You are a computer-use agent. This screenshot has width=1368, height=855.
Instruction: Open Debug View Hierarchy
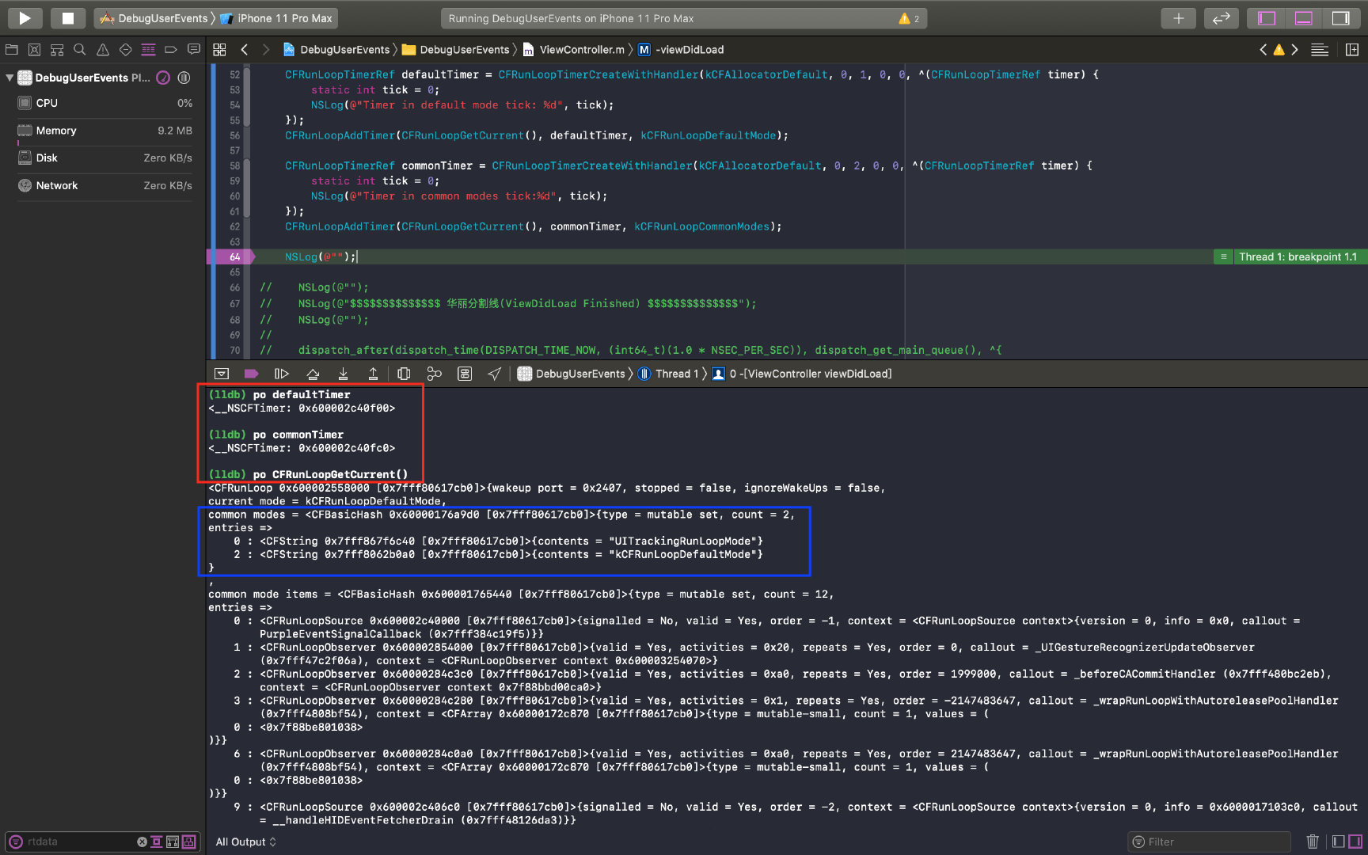(x=404, y=374)
